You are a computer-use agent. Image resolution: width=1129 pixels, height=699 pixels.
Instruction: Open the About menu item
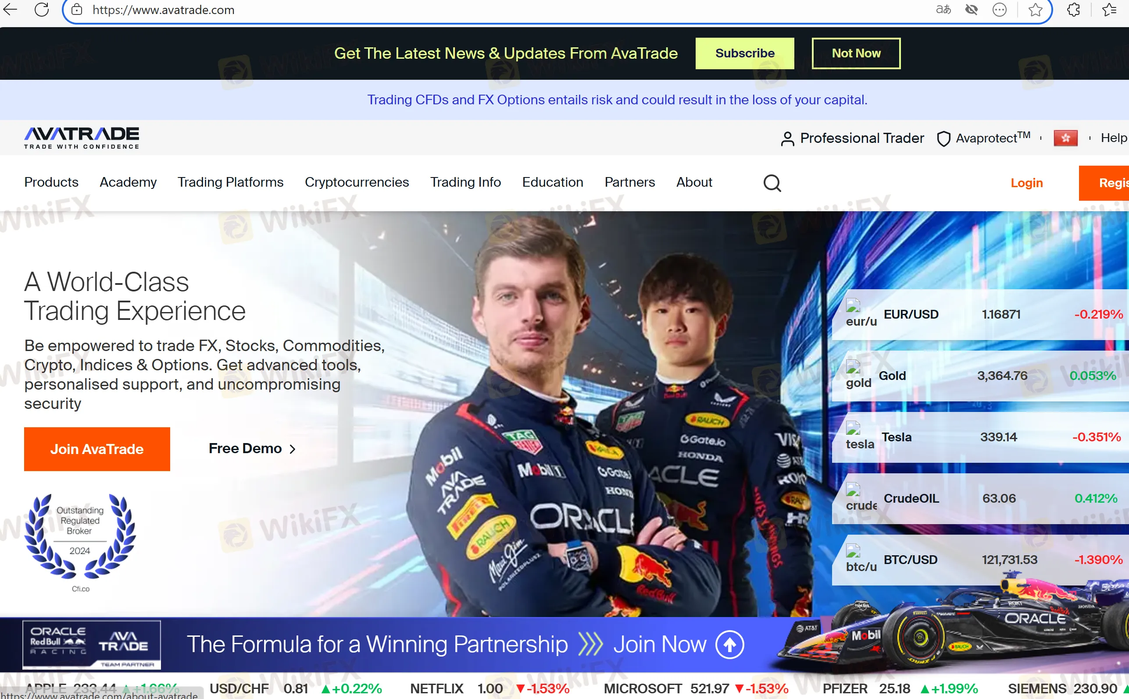pyautogui.click(x=694, y=182)
